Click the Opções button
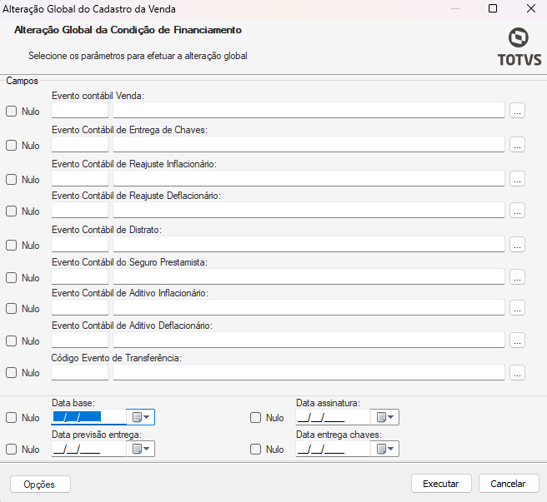This screenshot has height=502, width=547. 40,485
